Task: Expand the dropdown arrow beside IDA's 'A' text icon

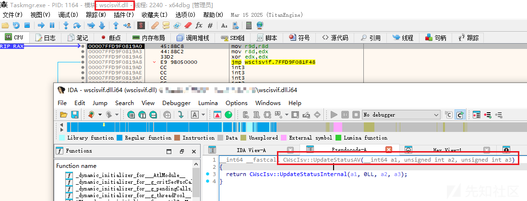Action: coord(204,115)
